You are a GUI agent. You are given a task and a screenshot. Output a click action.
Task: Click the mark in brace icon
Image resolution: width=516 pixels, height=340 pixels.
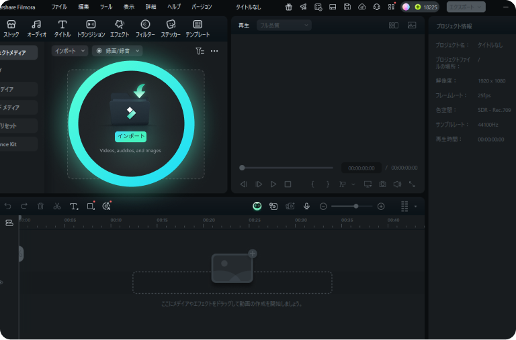point(312,184)
